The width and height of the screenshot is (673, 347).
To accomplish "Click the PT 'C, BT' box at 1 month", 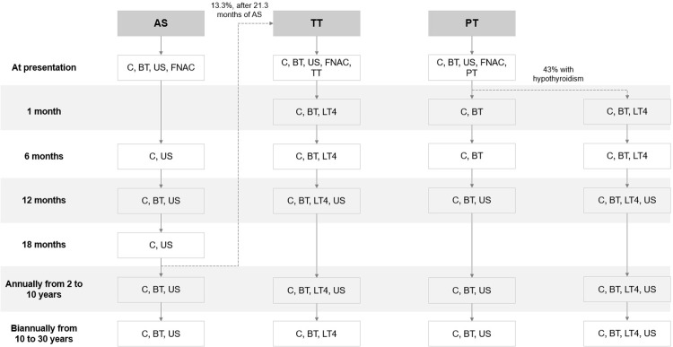I will click(x=472, y=111).
